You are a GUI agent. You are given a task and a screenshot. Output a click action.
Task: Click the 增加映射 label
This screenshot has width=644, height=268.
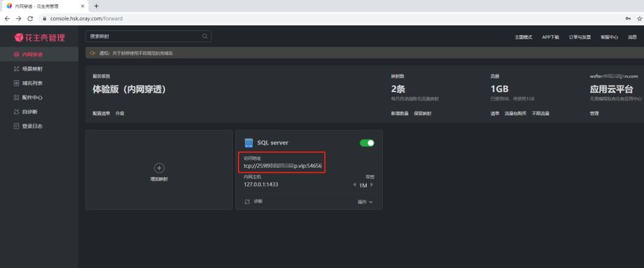(x=159, y=179)
